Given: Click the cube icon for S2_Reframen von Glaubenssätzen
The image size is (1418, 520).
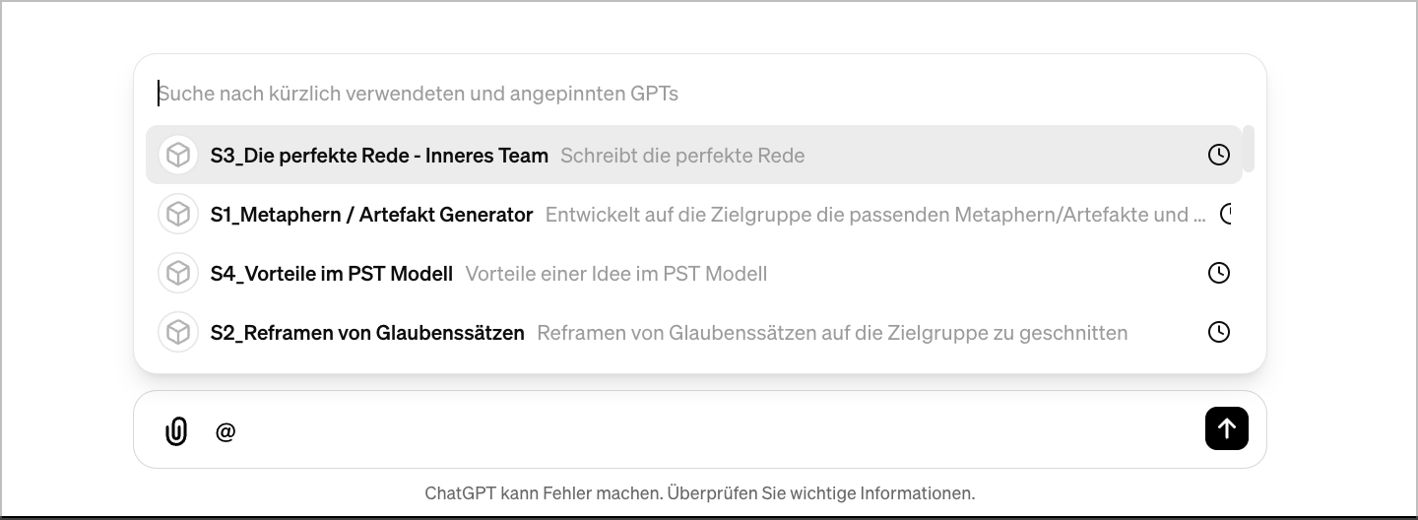Looking at the screenshot, I should pyautogui.click(x=178, y=332).
